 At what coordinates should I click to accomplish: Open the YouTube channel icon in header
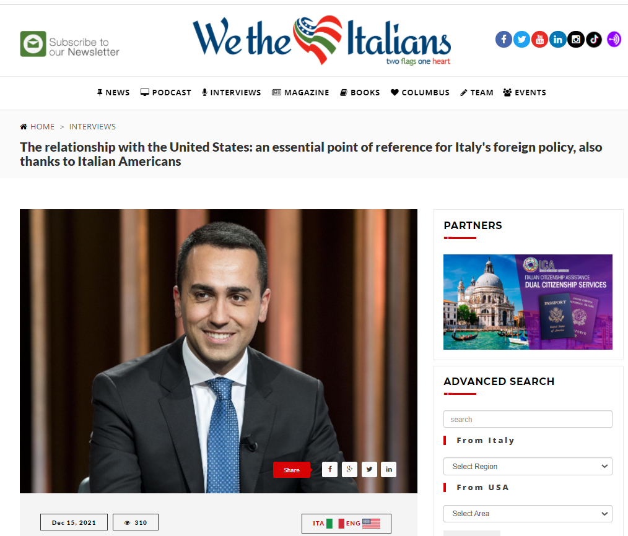[539, 39]
